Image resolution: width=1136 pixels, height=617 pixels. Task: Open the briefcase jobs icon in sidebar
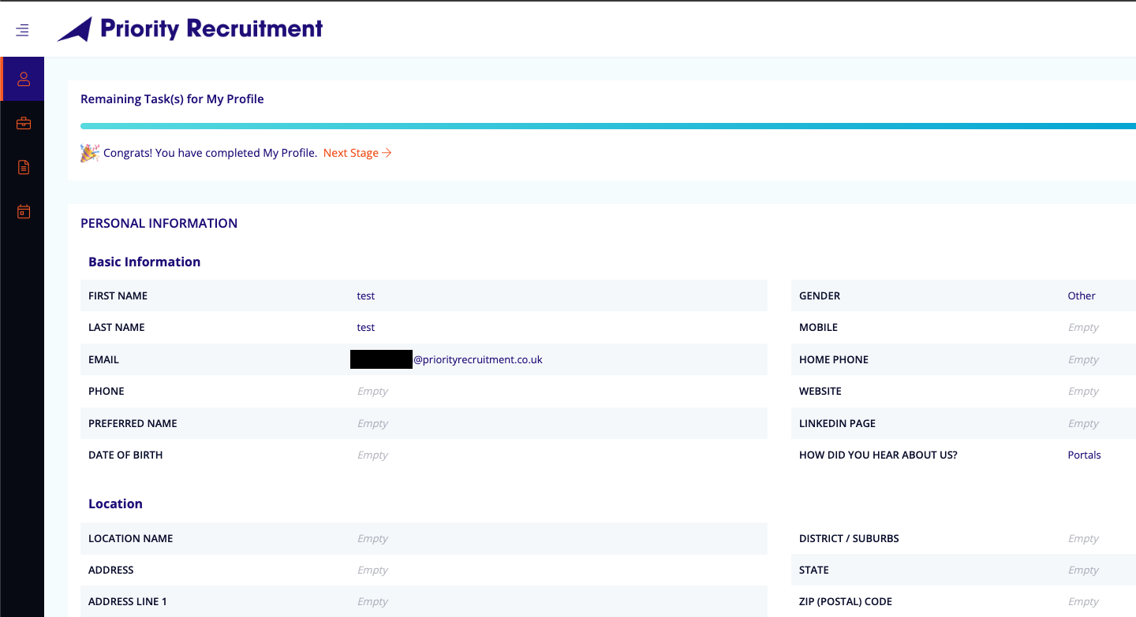pos(23,123)
